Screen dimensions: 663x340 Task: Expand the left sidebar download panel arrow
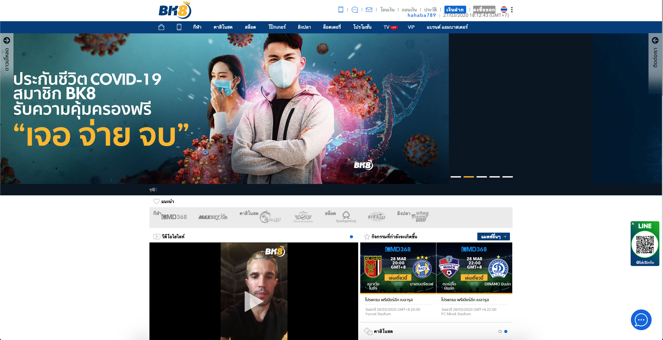point(7,40)
